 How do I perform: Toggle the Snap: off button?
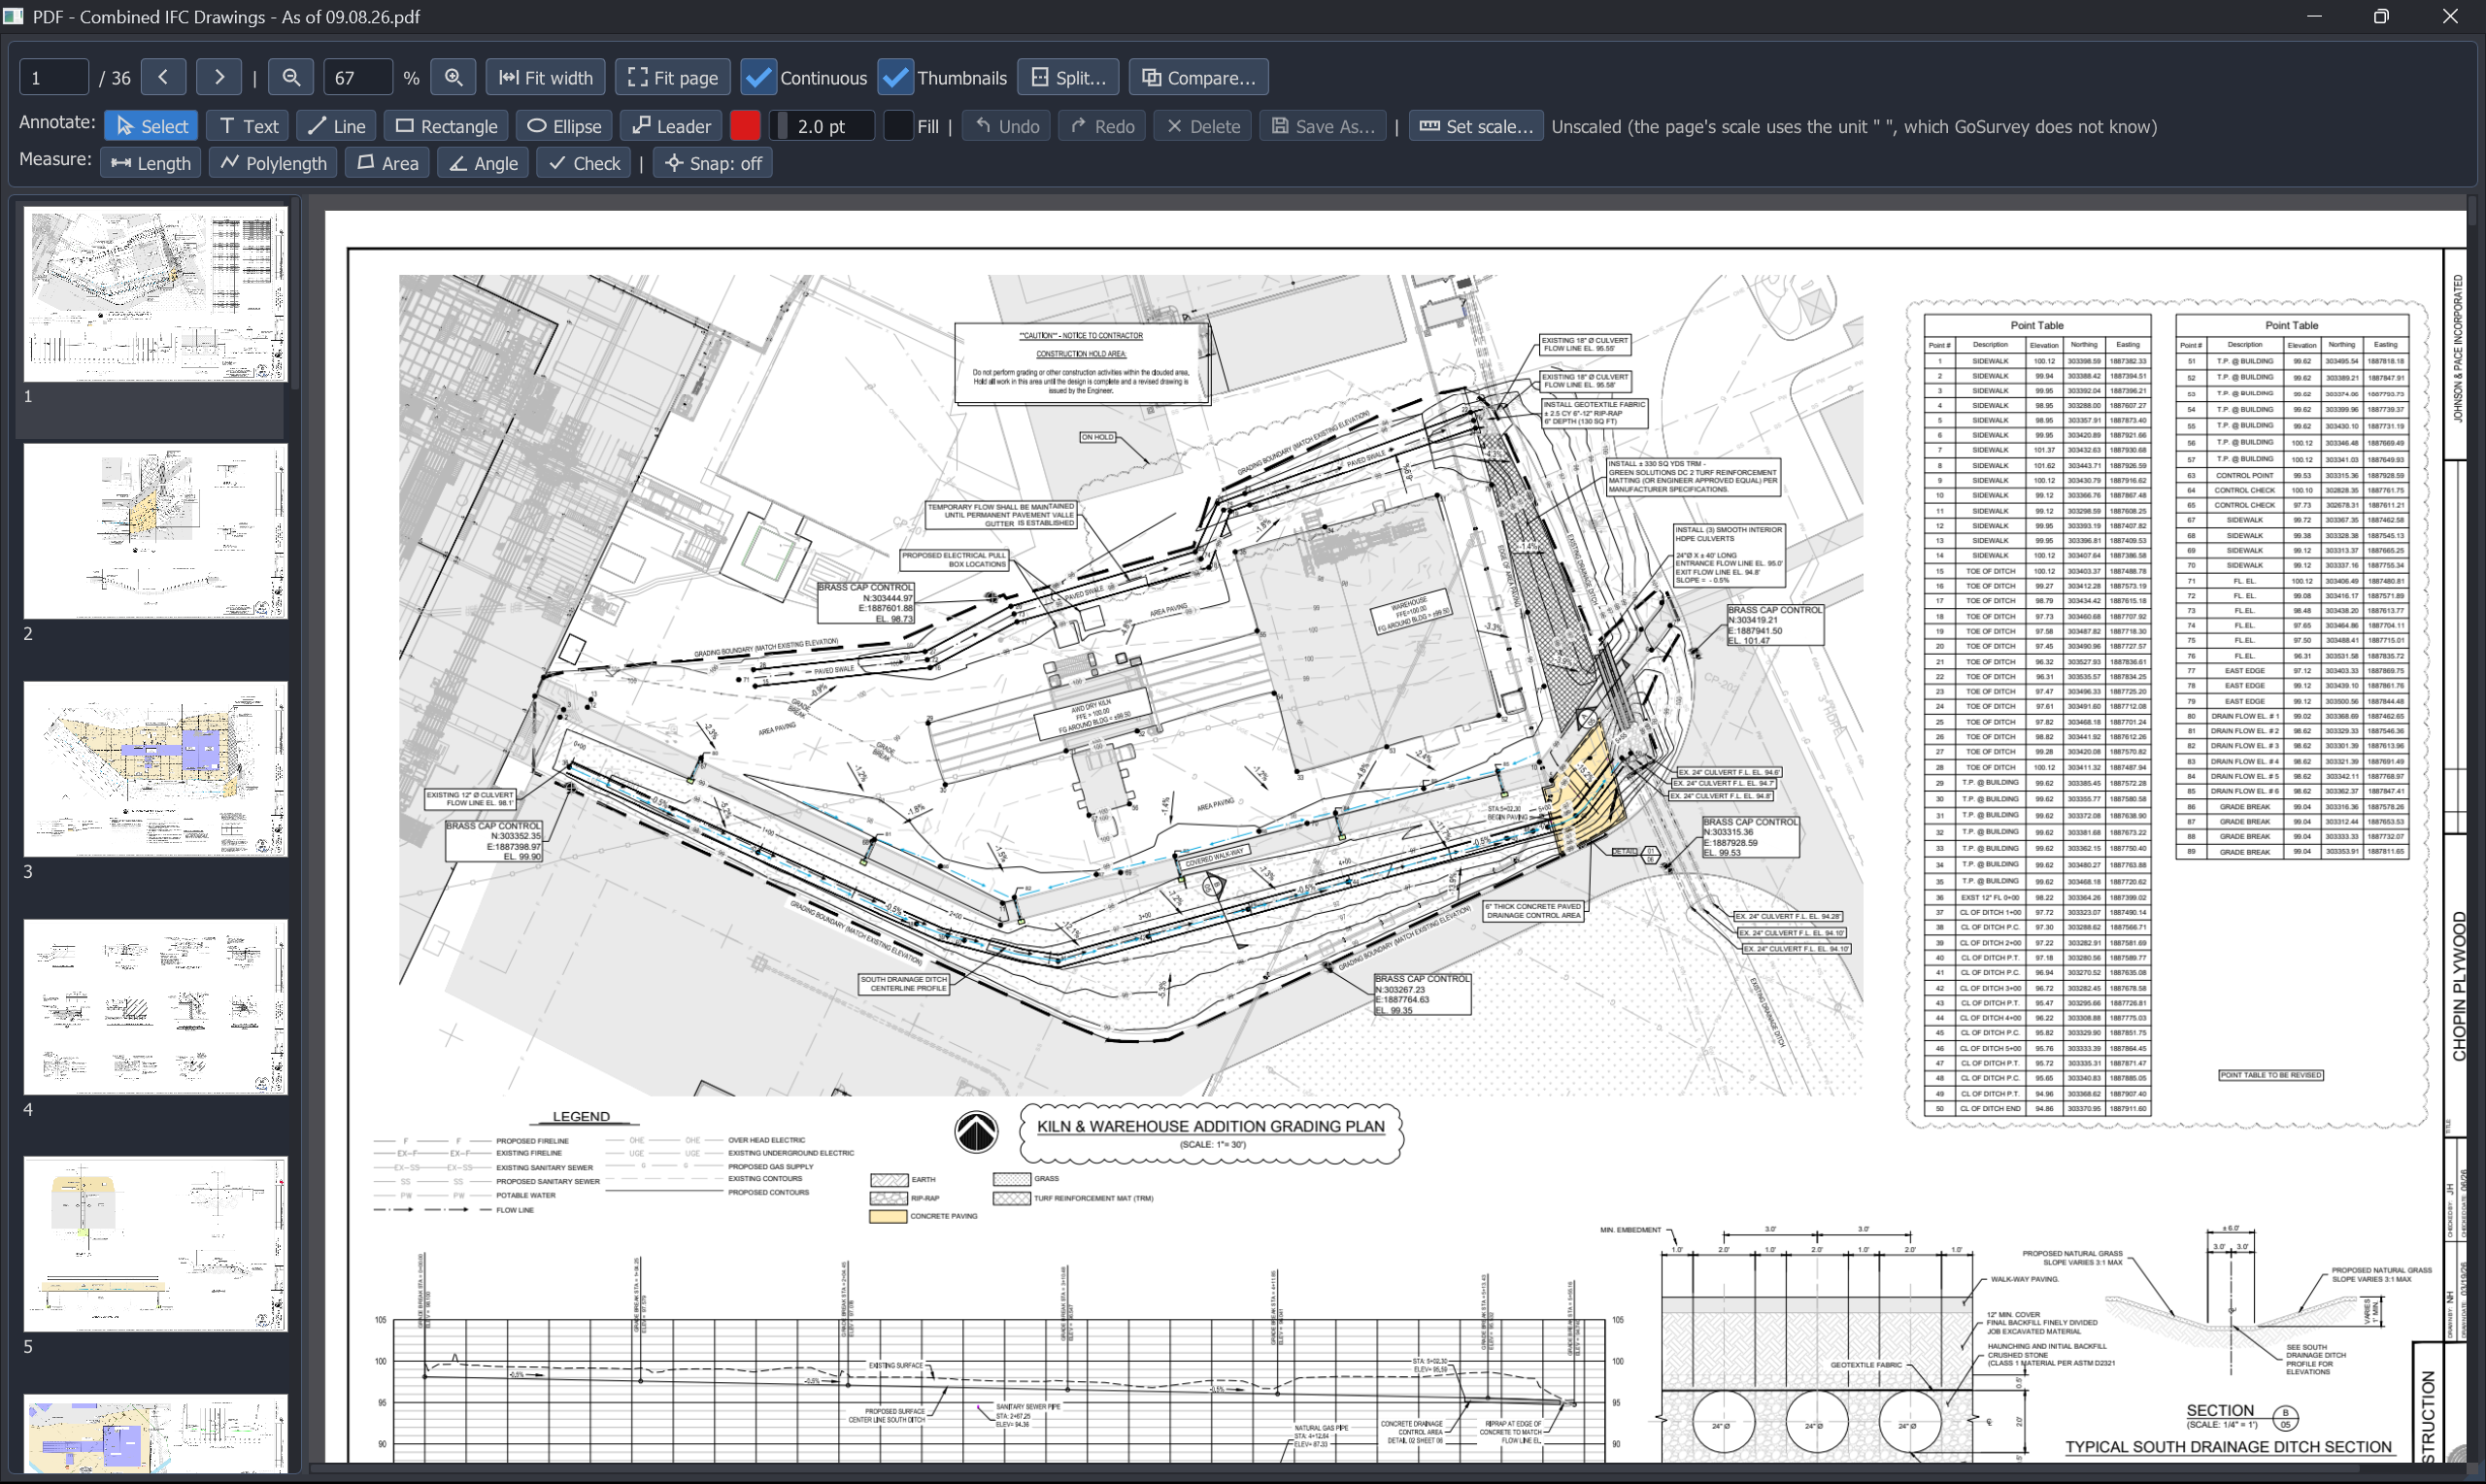coord(713,163)
